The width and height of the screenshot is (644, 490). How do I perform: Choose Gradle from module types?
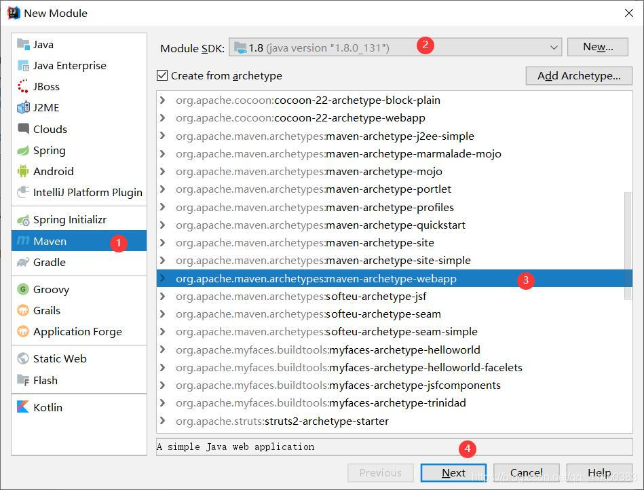pyautogui.click(x=79, y=262)
